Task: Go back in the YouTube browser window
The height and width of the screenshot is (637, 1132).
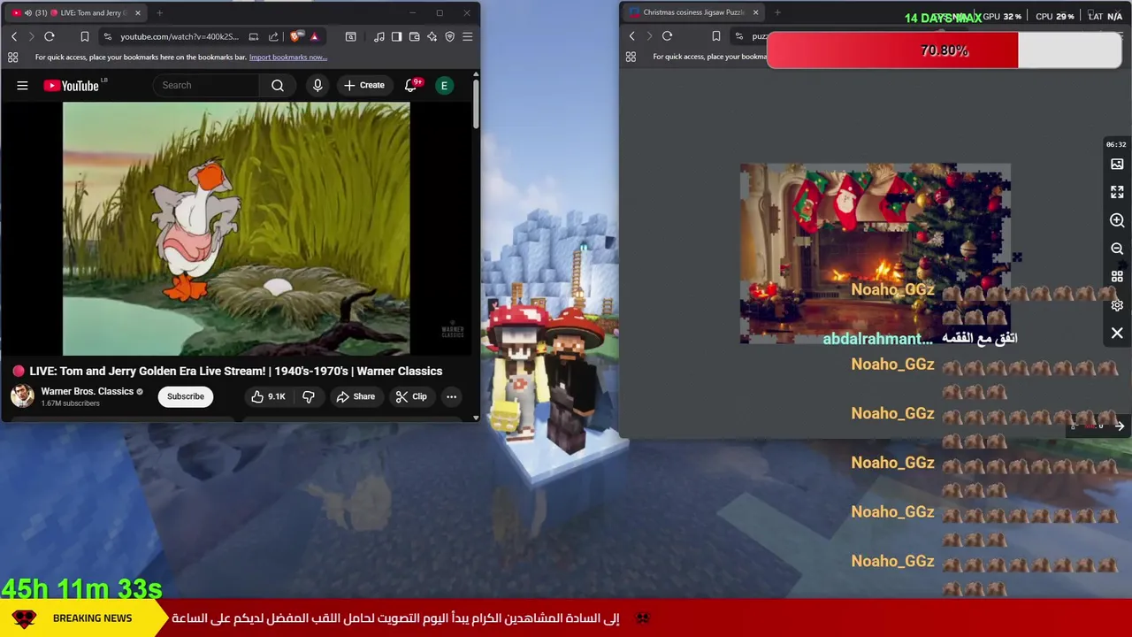Action: point(14,36)
